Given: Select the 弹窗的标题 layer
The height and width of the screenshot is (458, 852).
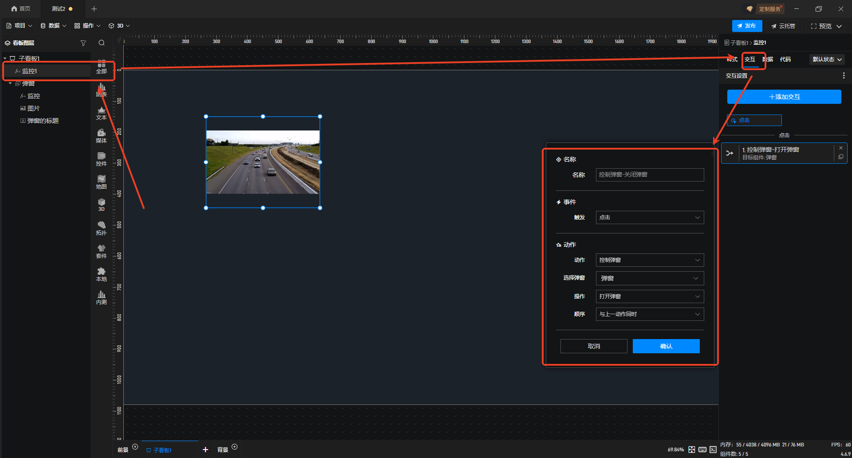Looking at the screenshot, I should point(43,121).
